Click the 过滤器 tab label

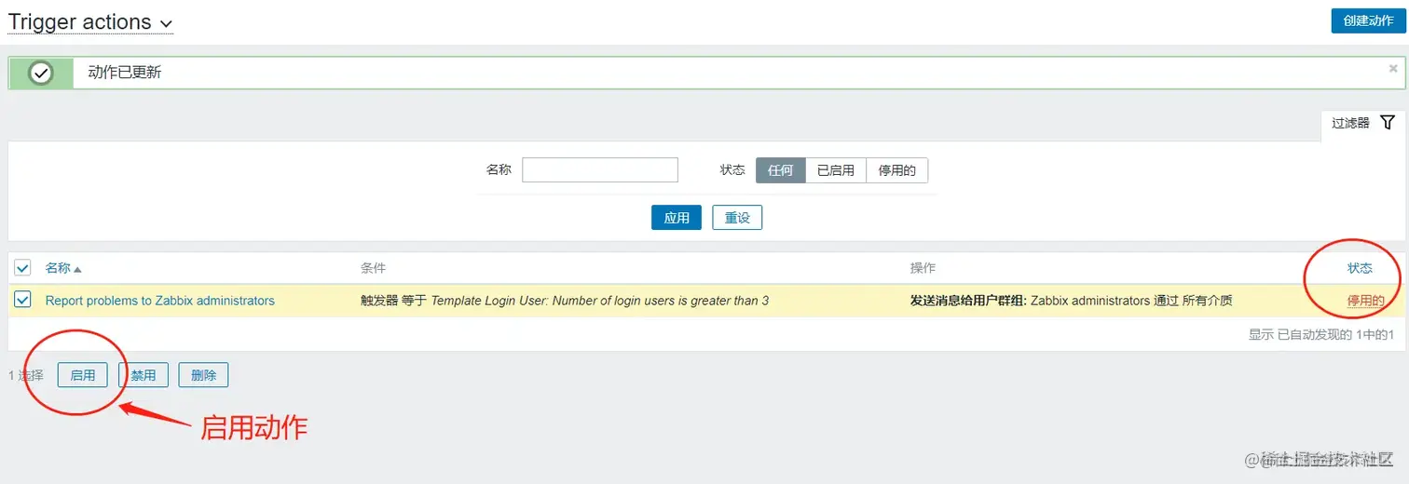point(1350,123)
